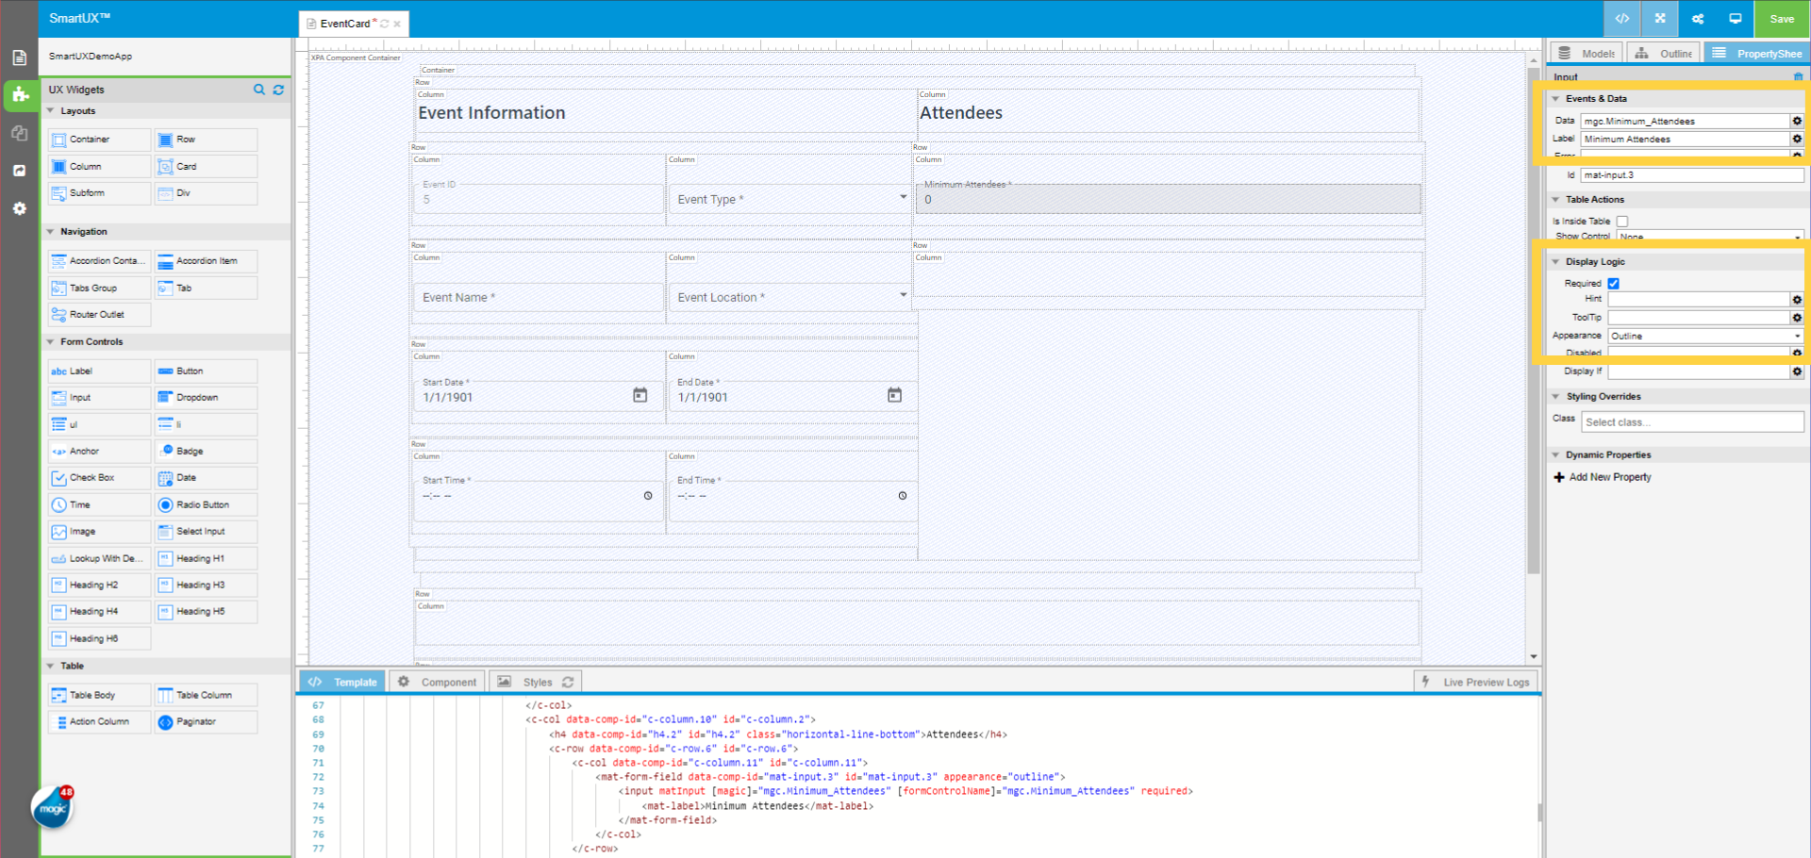The height and width of the screenshot is (858, 1811).
Task: Toggle the Required checkbox
Action: coord(1614,283)
